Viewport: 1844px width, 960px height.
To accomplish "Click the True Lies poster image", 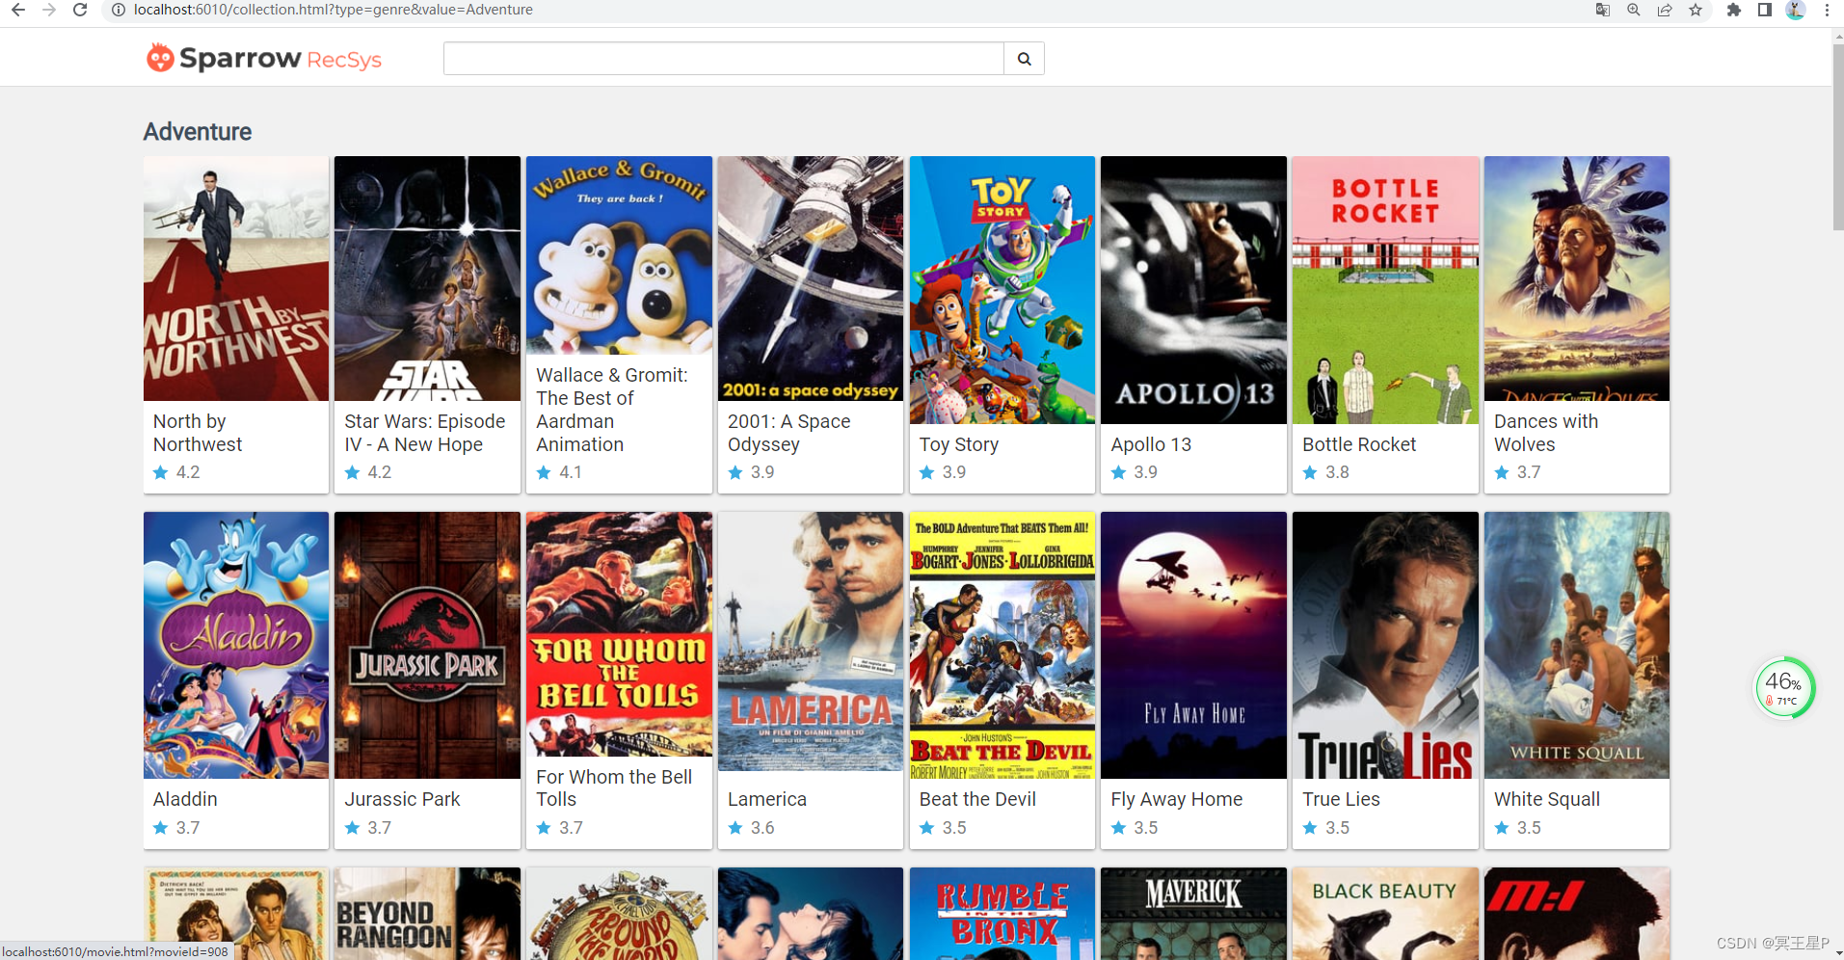I will point(1385,645).
